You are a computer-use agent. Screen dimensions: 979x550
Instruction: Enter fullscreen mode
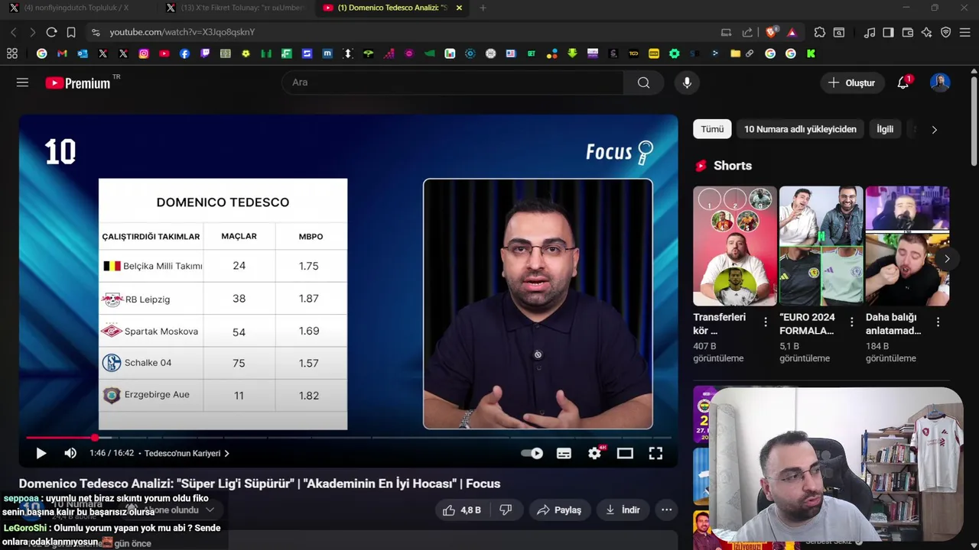point(655,453)
